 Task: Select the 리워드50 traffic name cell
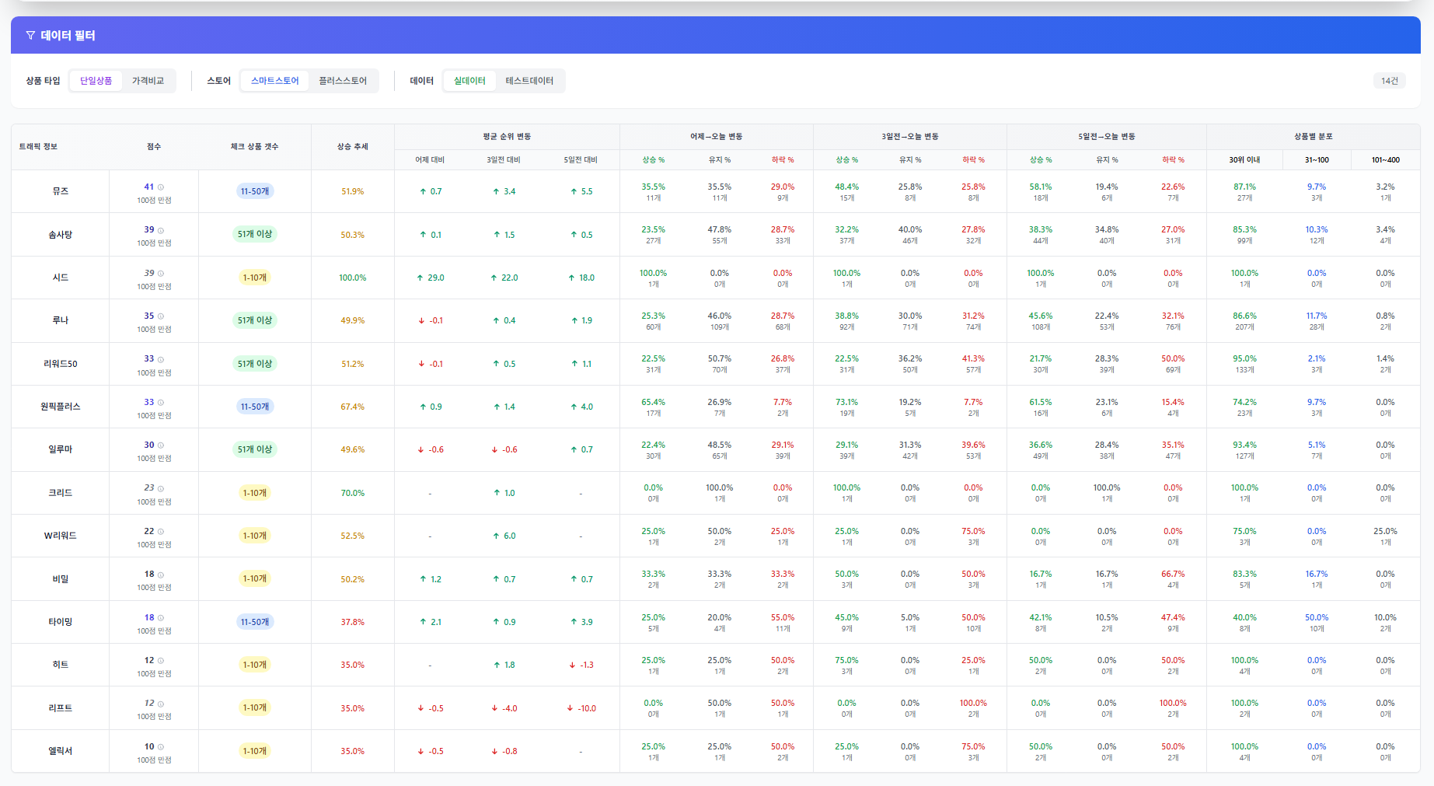click(x=61, y=364)
